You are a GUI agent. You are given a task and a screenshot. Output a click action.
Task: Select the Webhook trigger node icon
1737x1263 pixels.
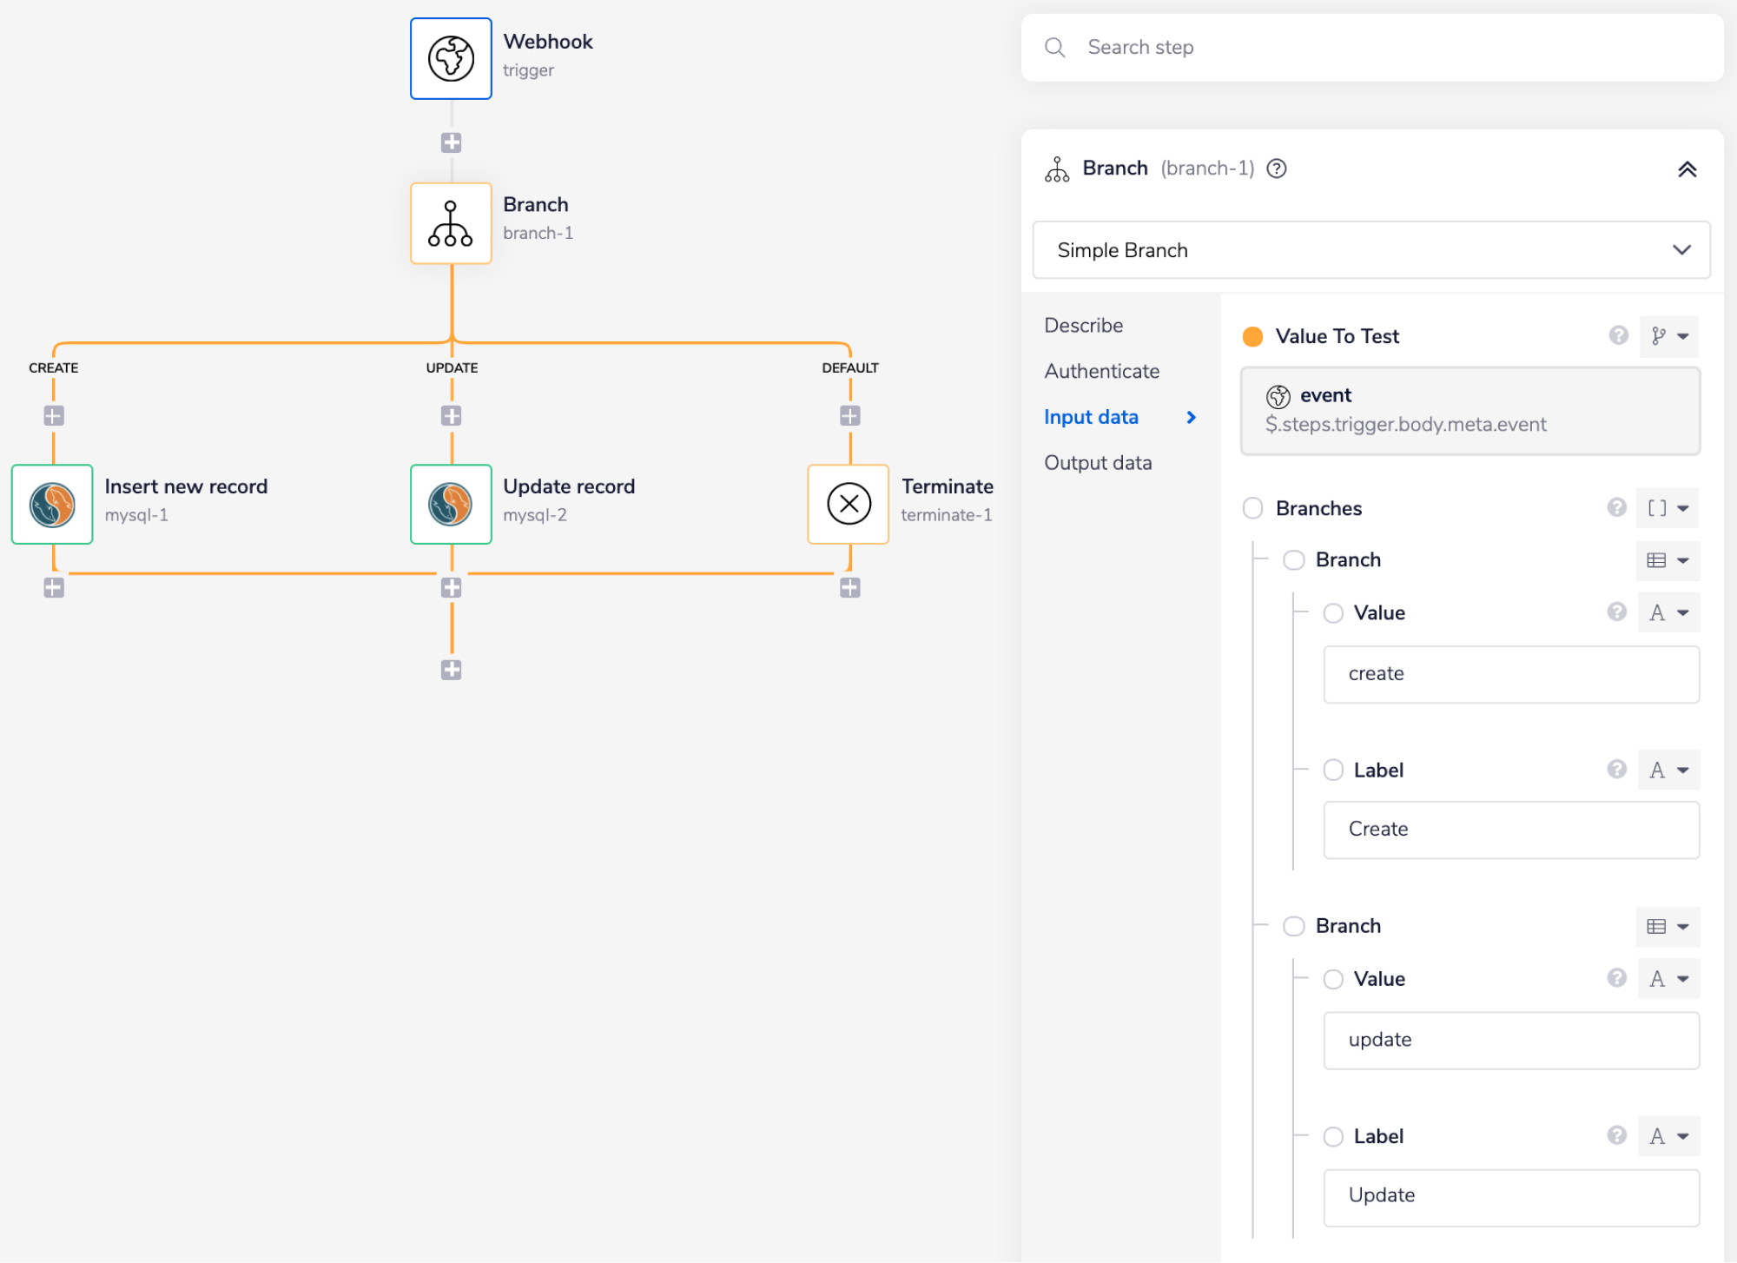(x=451, y=59)
